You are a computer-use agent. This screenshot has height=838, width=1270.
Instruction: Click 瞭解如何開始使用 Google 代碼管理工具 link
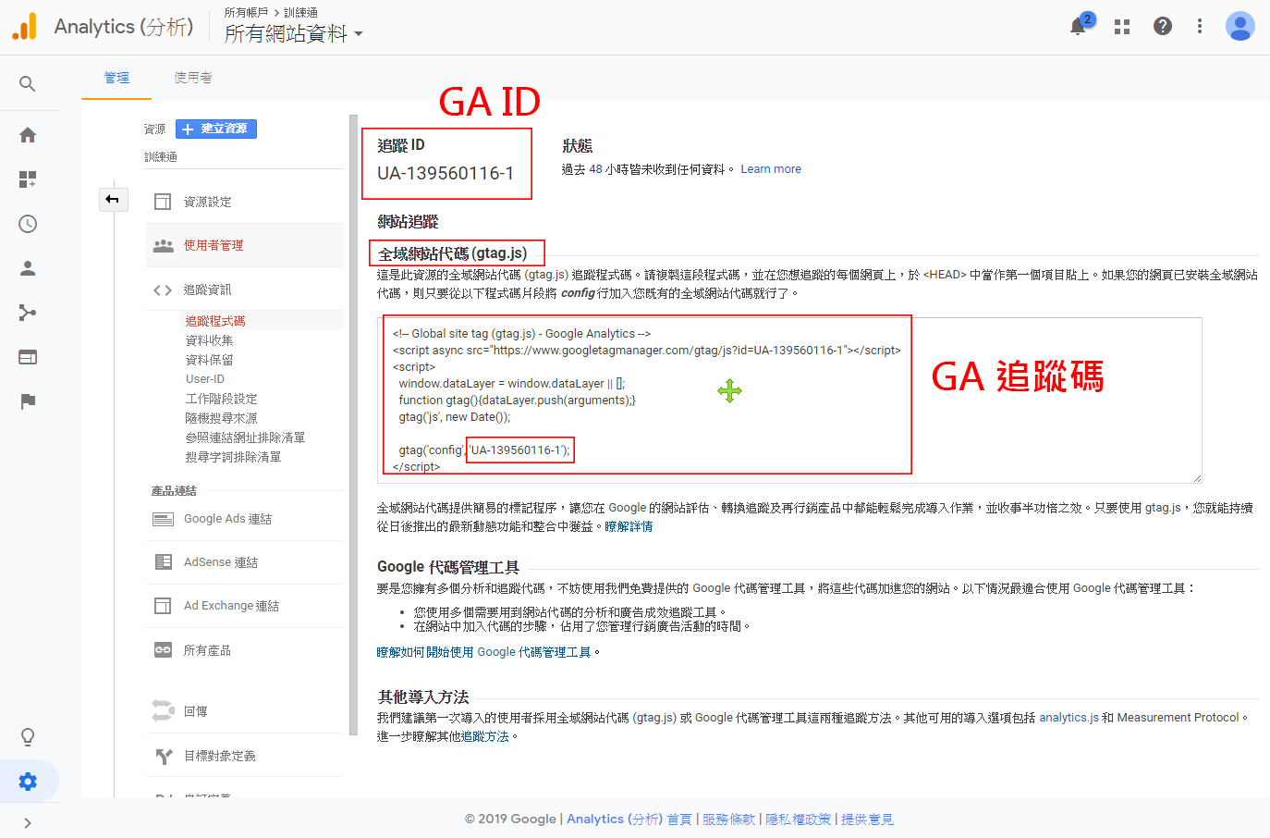click(x=483, y=652)
